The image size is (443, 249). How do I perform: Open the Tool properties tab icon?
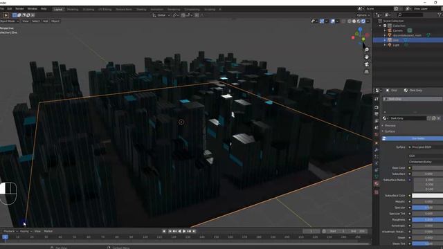(x=377, y=99)
